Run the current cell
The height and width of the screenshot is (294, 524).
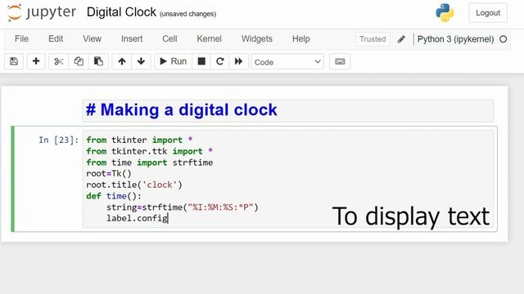pos(173,61)
